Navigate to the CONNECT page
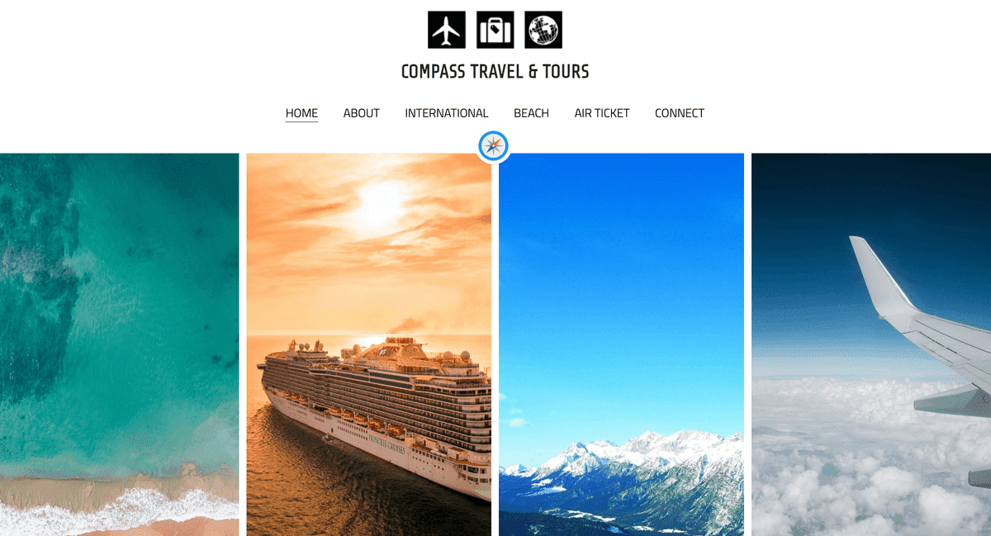The height and width of the screenshot is (536, 991). click(x=680, y=113)
